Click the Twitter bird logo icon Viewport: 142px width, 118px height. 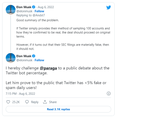[x=108, y=8]
